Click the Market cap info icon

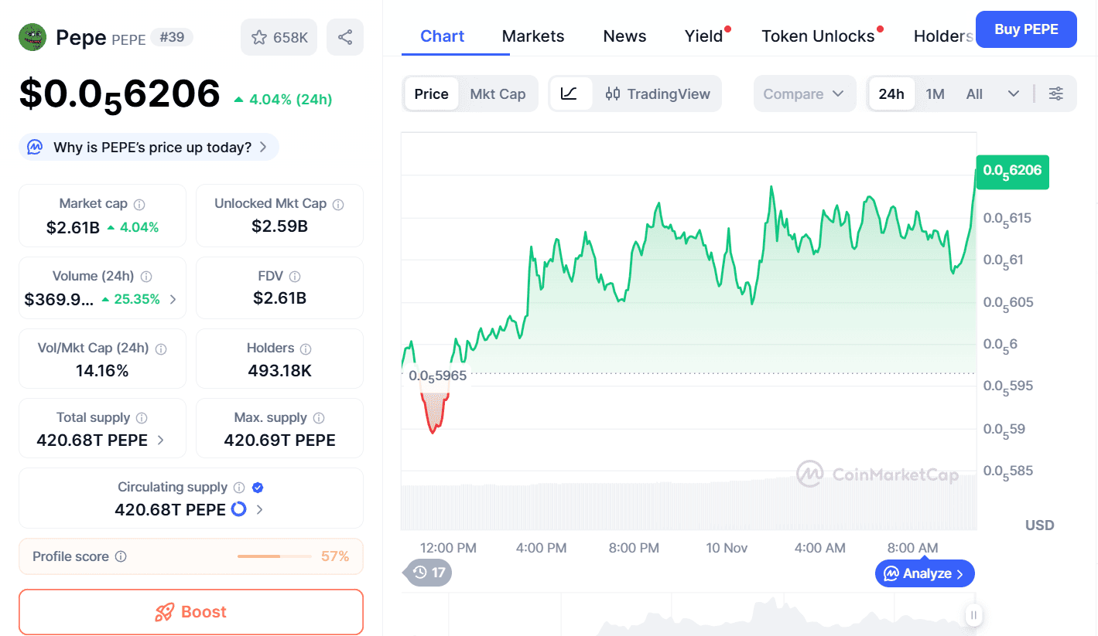(139, 205)
